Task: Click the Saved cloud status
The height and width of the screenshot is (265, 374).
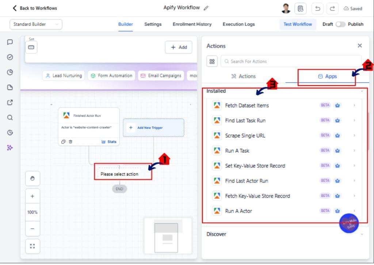Action: pyautogui.click(x=353, y=9)
